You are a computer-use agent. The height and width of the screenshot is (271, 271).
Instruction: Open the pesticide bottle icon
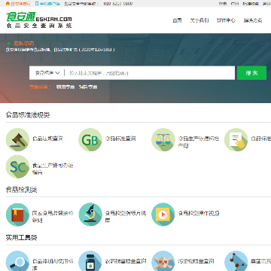(90, 261)
